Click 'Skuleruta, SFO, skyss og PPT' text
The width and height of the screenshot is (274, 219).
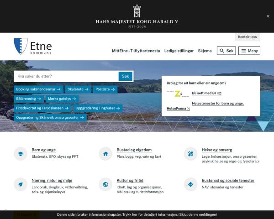(55, 156)
